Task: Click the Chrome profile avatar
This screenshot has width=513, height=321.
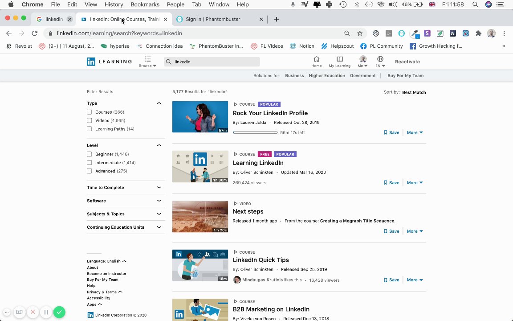Action: pyautogui.click(x=491, y=33)
